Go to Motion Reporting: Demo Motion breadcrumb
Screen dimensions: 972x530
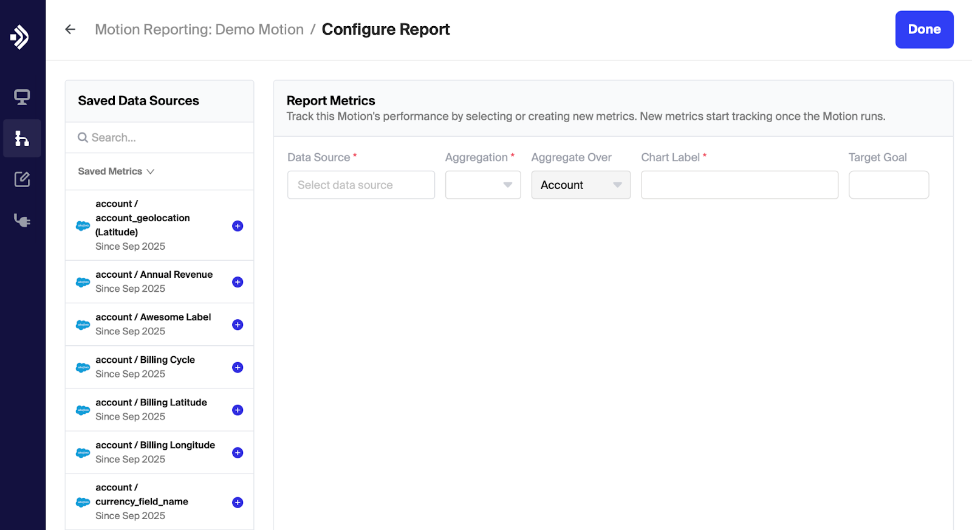199,29
